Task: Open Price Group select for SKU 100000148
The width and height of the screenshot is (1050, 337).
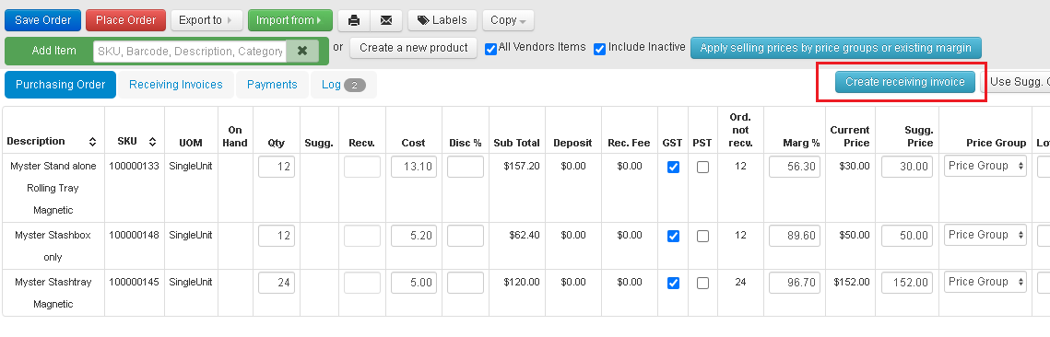Action: 985,235
